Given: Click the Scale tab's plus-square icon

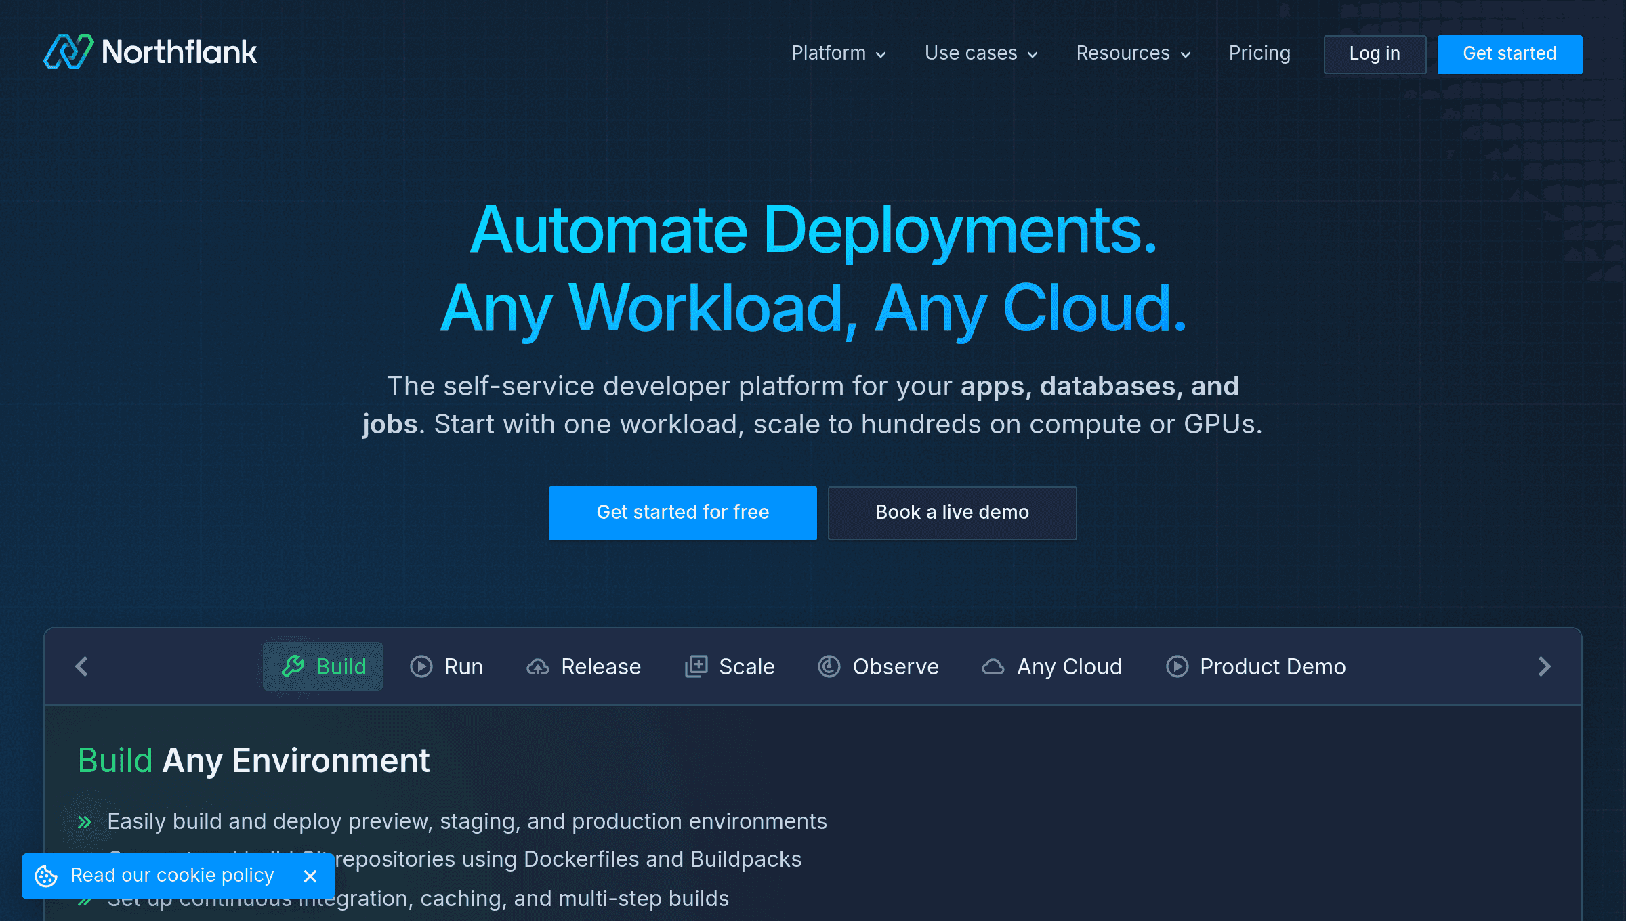Looking at the screenshot, I should (x=696, y=666).
